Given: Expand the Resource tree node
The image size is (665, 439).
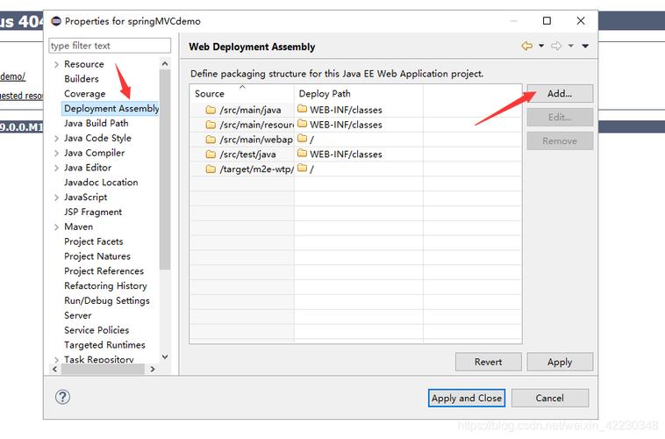Looking at the screenshot, I should click(56, 65).
